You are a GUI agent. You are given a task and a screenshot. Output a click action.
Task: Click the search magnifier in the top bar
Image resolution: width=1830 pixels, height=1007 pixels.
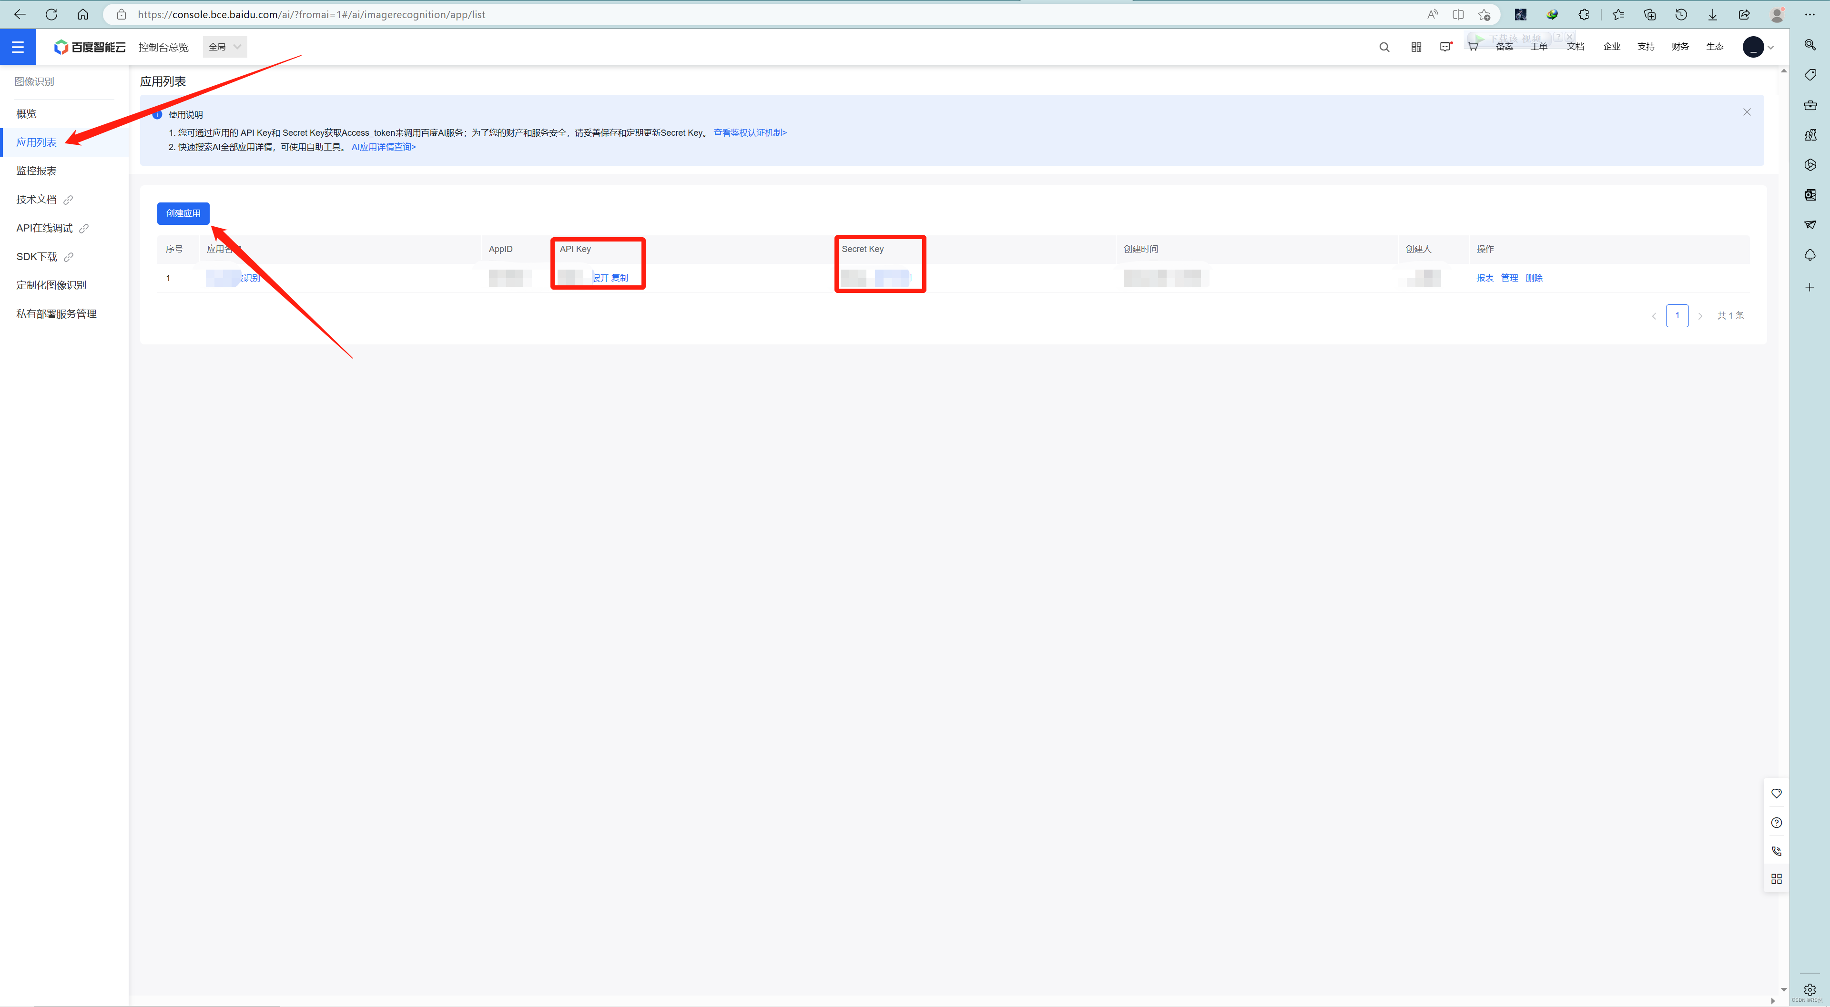click(1384, 47)
